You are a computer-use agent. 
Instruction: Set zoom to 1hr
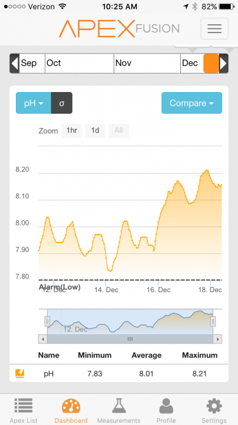[72, 130]
